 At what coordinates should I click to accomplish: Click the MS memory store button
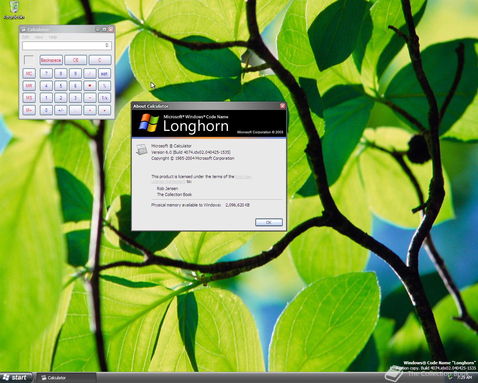tap(29, 98)
